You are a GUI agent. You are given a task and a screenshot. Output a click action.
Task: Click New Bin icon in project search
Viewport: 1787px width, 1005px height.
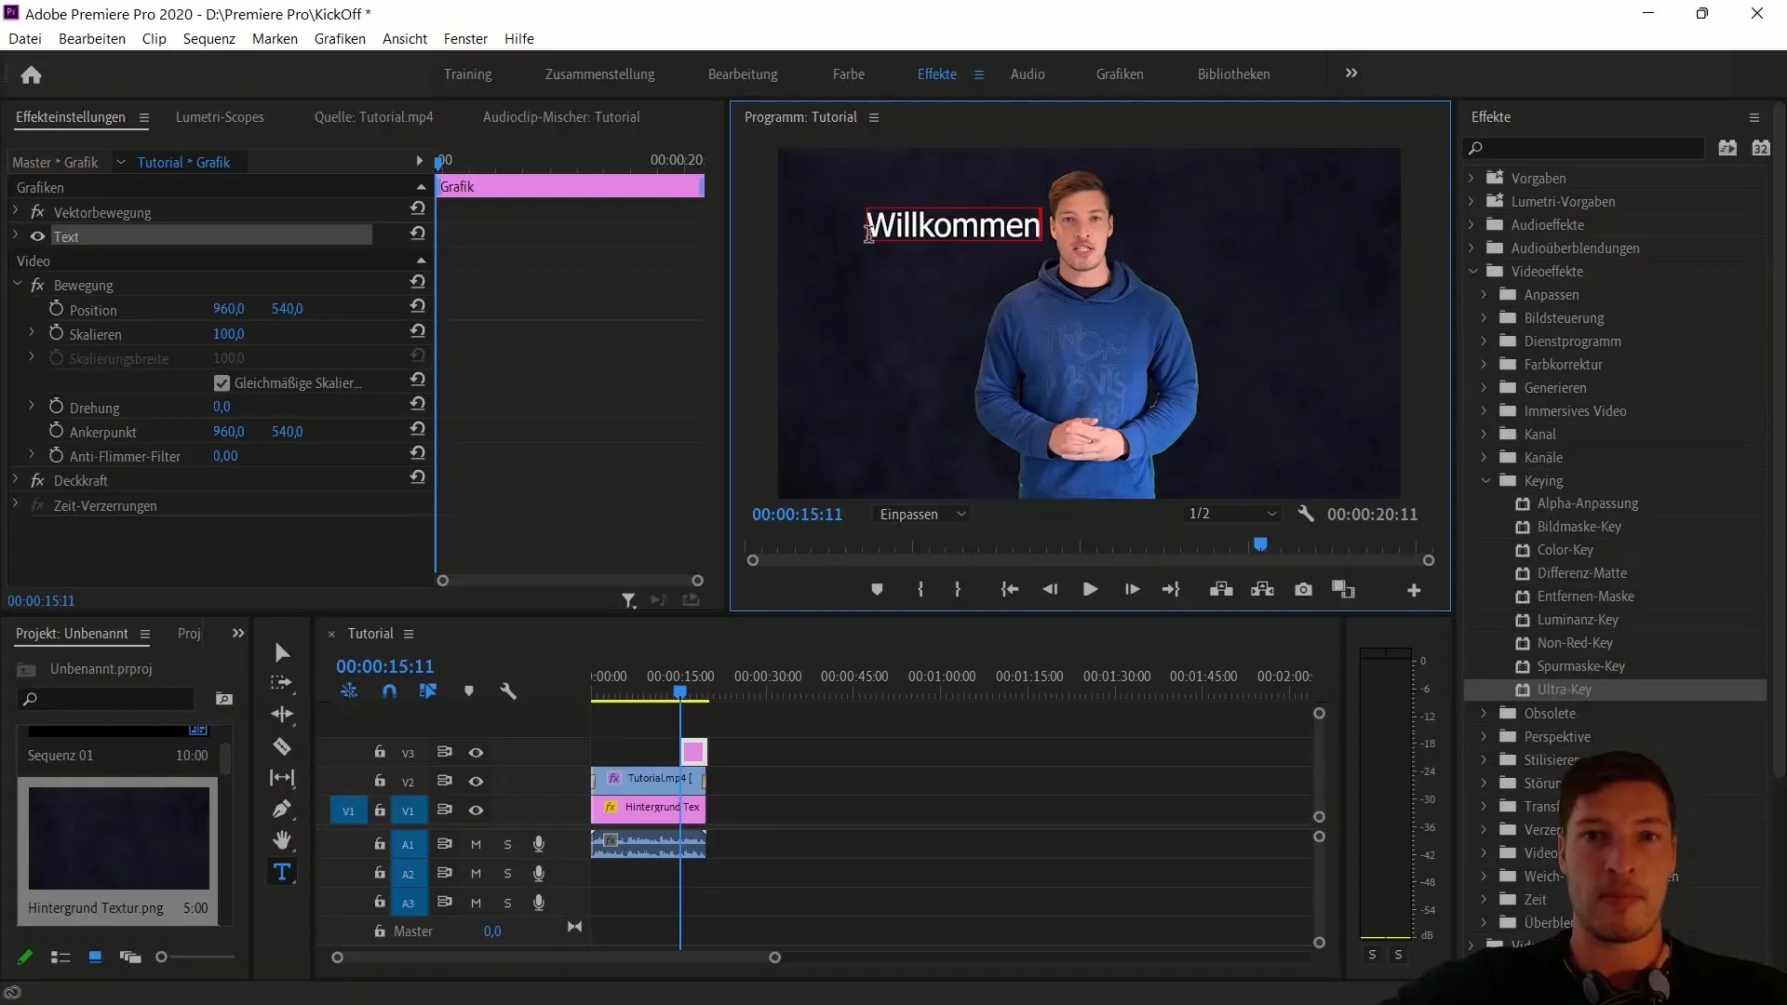click(x=223, y=699)
